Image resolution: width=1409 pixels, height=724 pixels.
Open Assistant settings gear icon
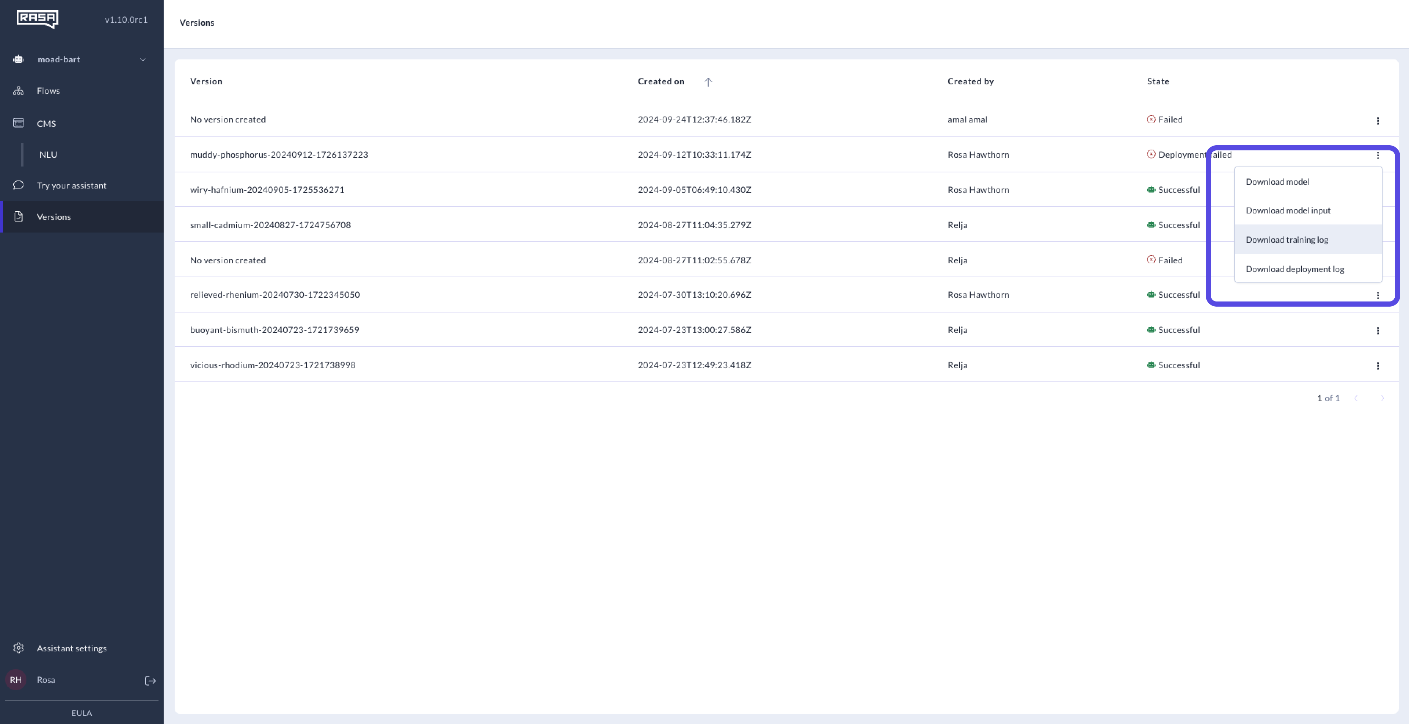19,648
